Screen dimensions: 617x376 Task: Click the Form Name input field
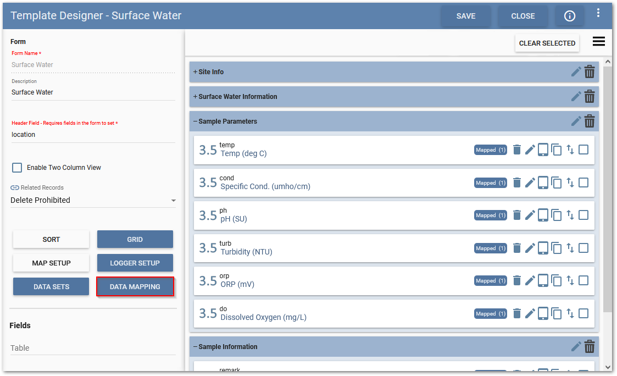(x=93, y=64)
